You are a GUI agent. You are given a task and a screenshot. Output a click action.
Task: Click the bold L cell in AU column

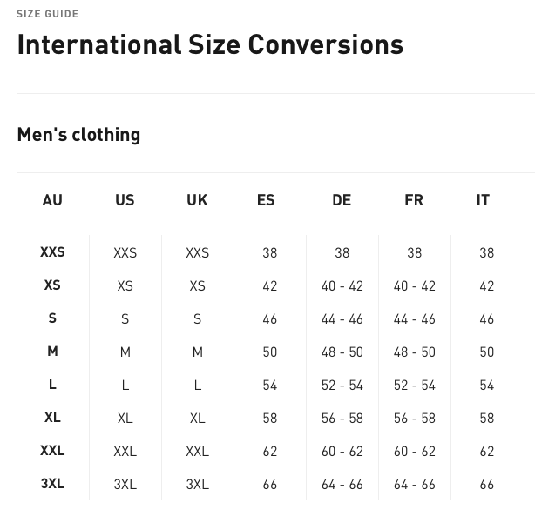(x=52, y=385)
